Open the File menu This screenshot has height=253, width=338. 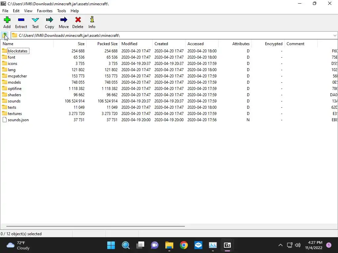[5, 11]
